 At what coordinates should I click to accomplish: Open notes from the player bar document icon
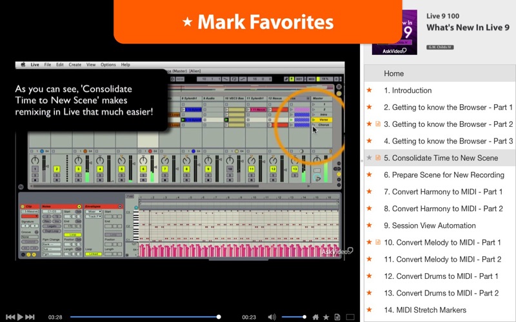(337, 317)
